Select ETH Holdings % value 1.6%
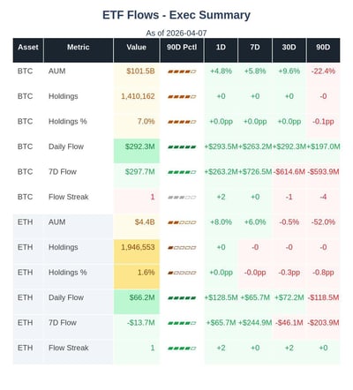This screenshot has width=353, height=390. [x=146, y=273]
